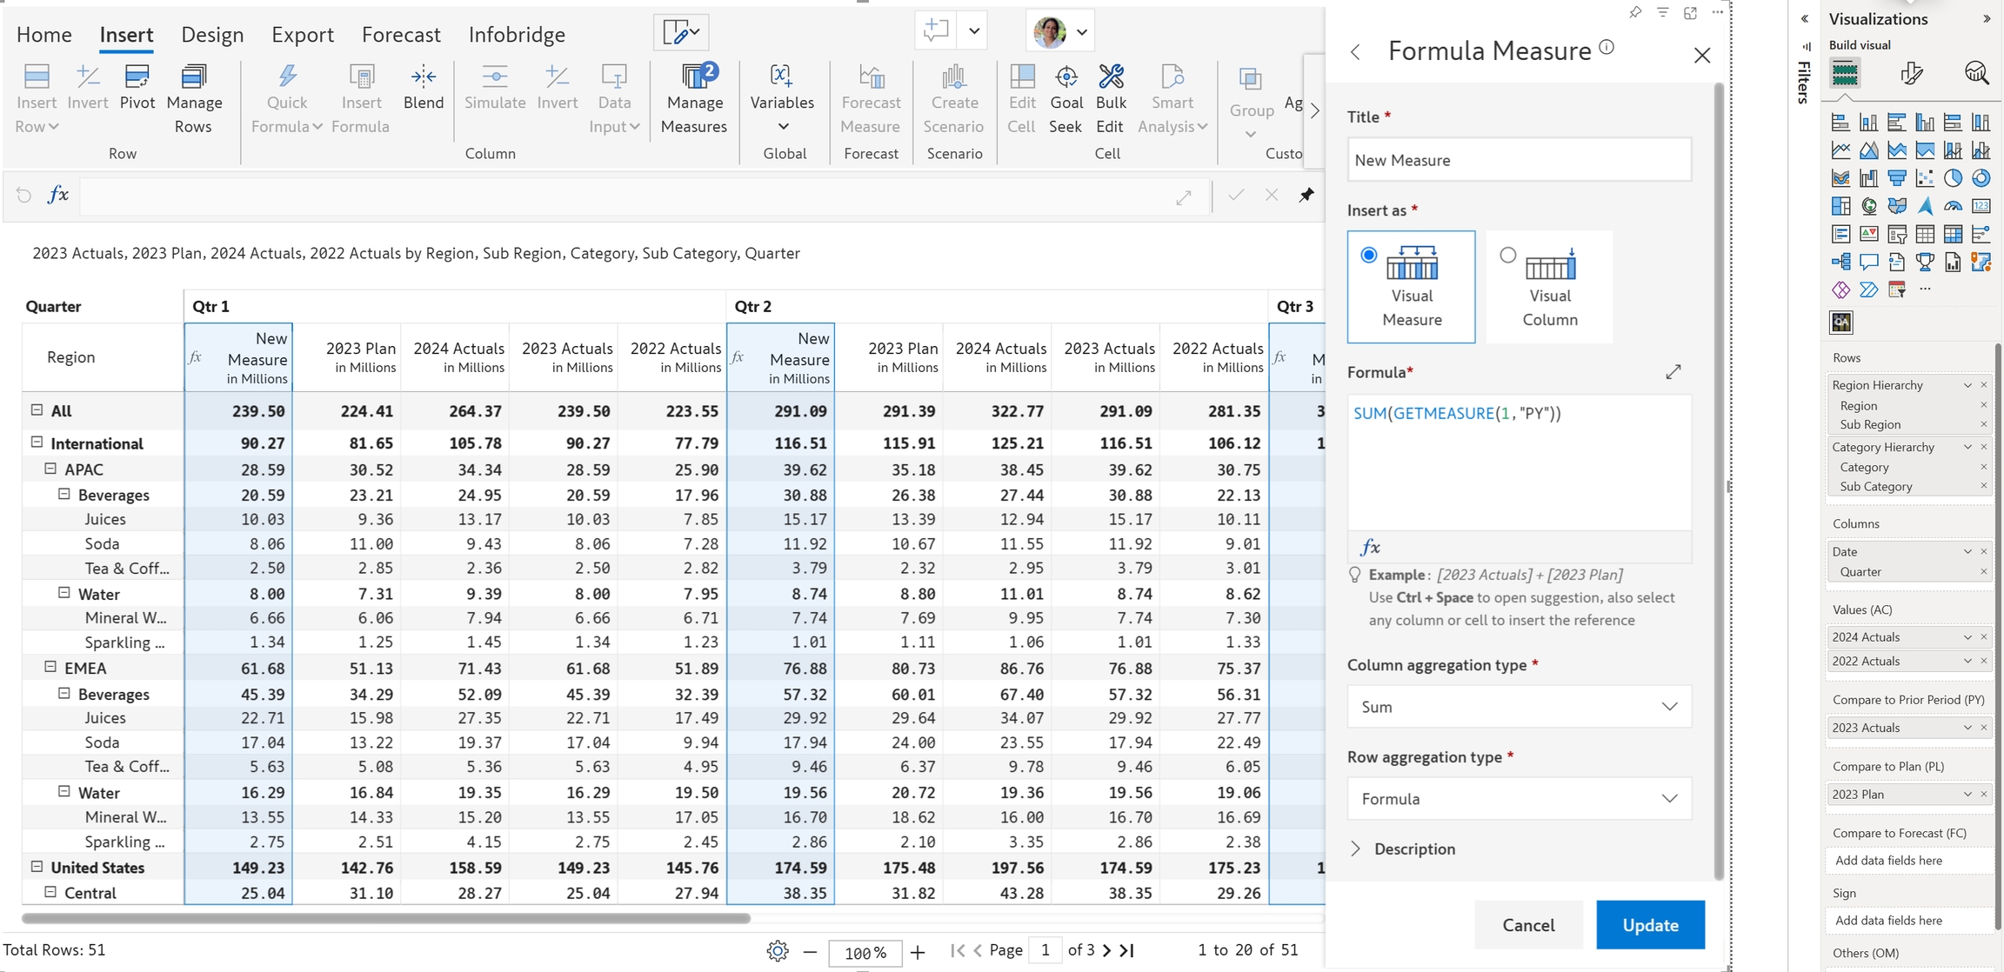Select the Visual Column radio option
The width and height of the screenshot is (2004, 972).
point(1508,256)
